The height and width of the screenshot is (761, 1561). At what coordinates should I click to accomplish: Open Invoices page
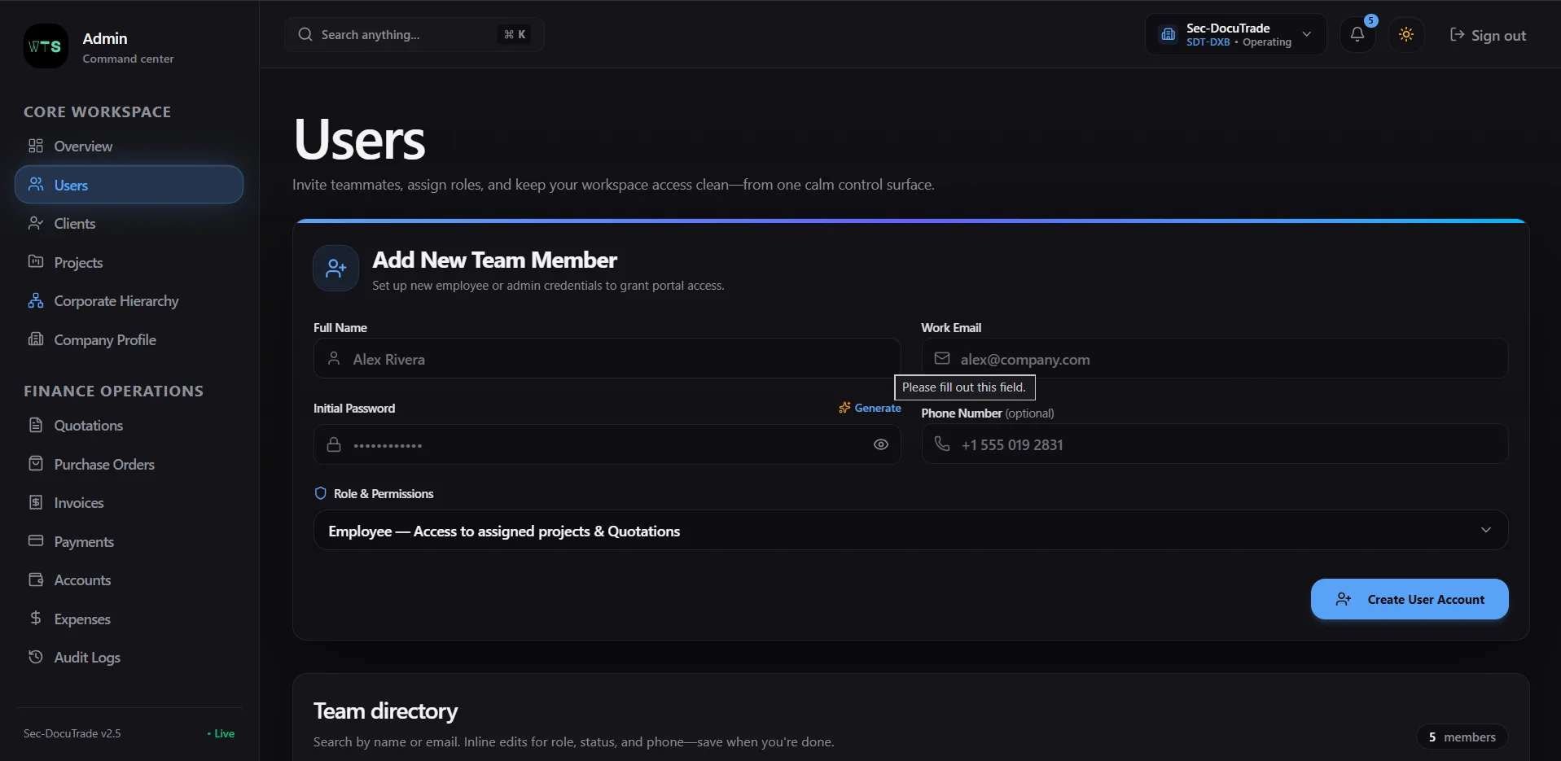point(129,503)
